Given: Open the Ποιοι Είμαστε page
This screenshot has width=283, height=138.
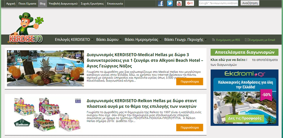Looking at the screenshot, I should pos(28,4).
